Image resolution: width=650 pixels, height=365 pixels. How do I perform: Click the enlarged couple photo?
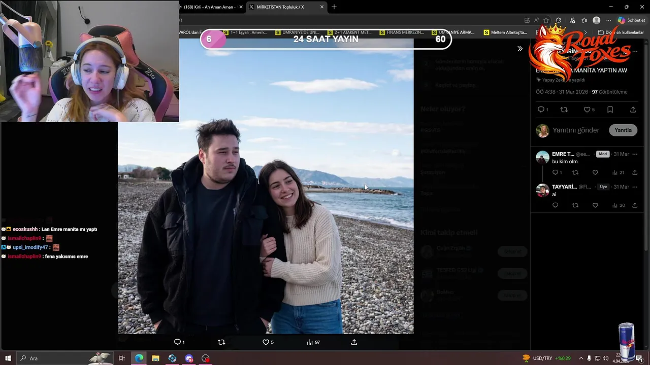[266, 186]
